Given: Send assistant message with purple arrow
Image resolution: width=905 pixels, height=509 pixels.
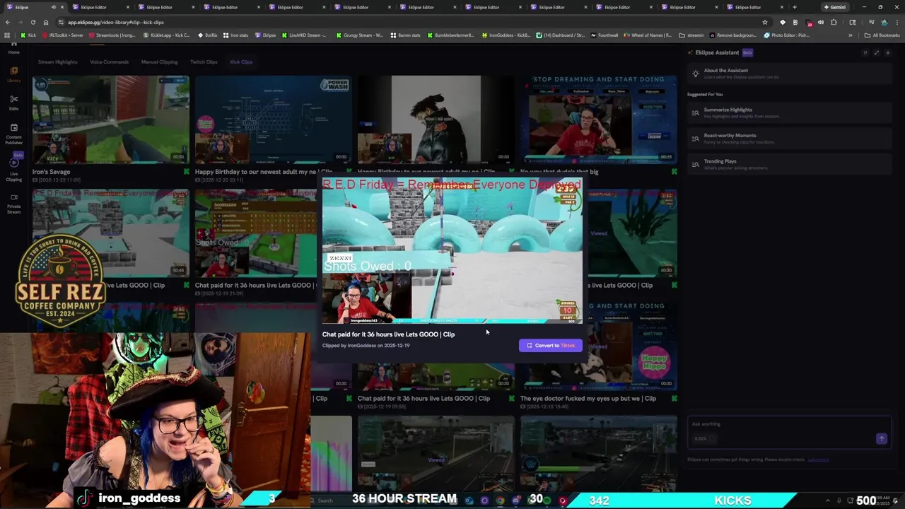Looking at the screenshot, I should pyautogui.click(x=881, y=438).
